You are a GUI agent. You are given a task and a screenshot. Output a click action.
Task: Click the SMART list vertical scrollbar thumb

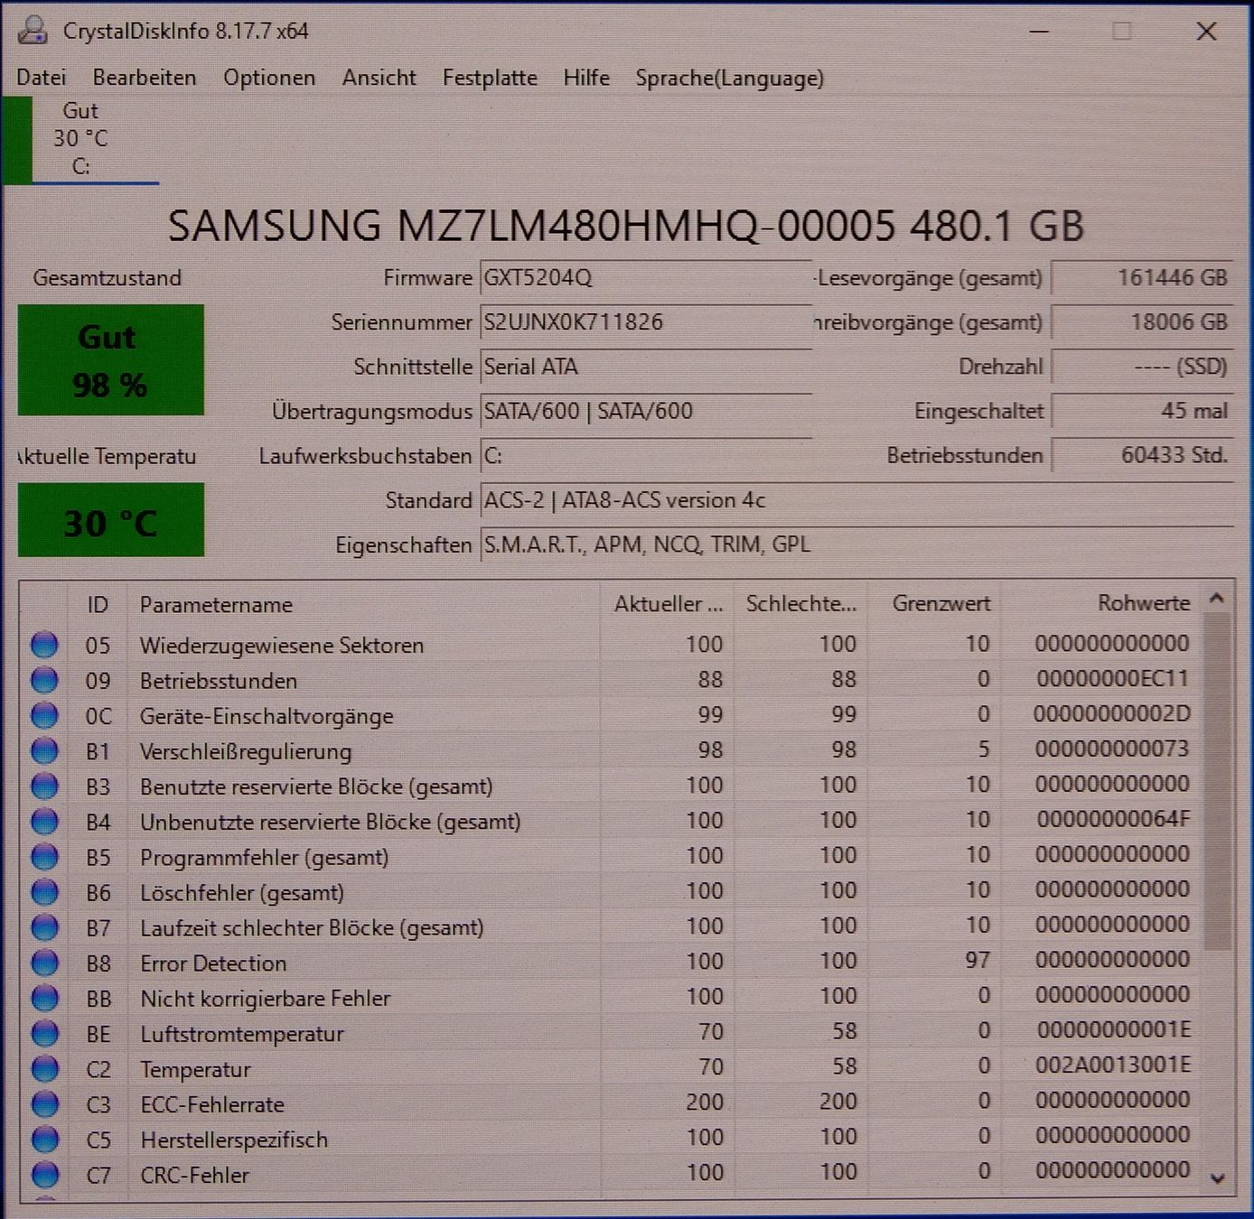(1217, 781)
